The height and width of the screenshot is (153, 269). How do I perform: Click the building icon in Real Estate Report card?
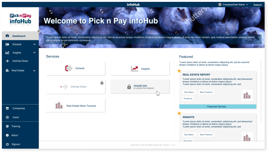point(247,95)
